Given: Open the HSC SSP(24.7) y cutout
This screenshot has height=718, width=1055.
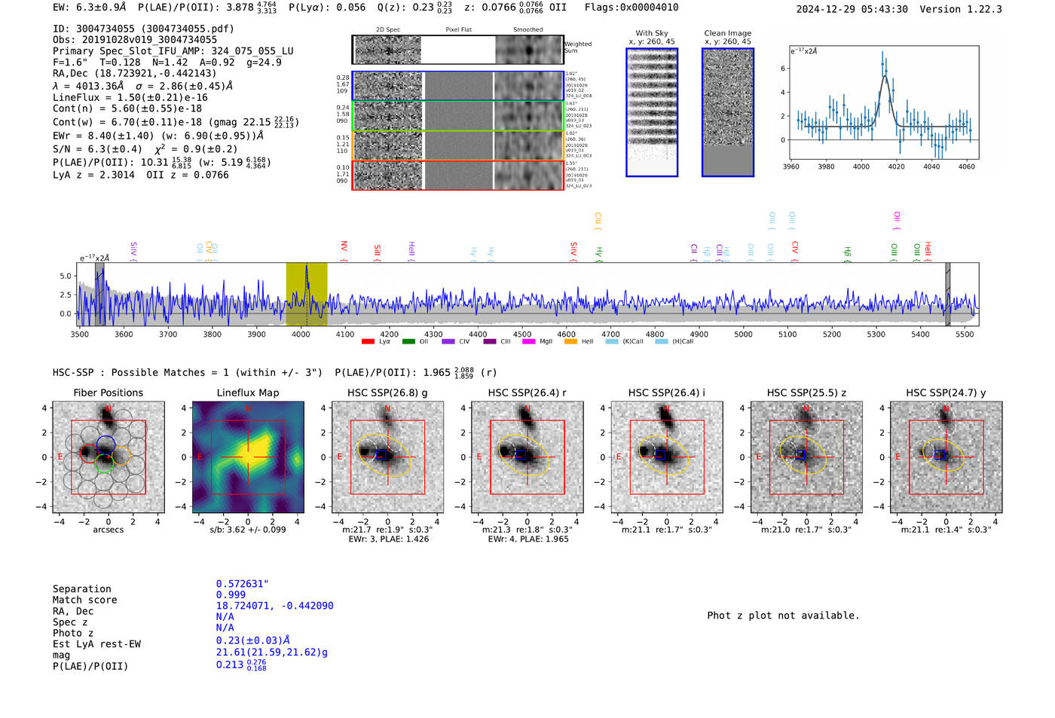Looking at the screenshot, I should coord(946,457).
